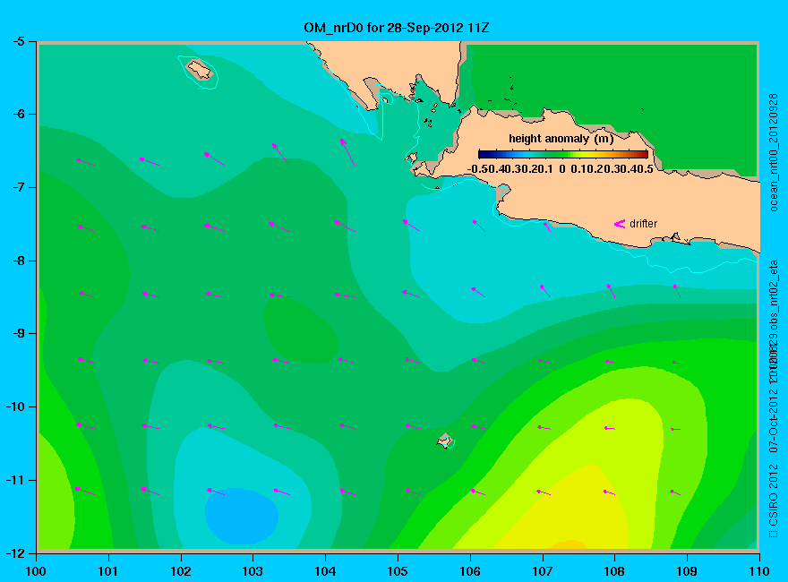Click latitude tick label "-5"
The width and height of the screenshot is (788, 582).
[x=18, y=41]
